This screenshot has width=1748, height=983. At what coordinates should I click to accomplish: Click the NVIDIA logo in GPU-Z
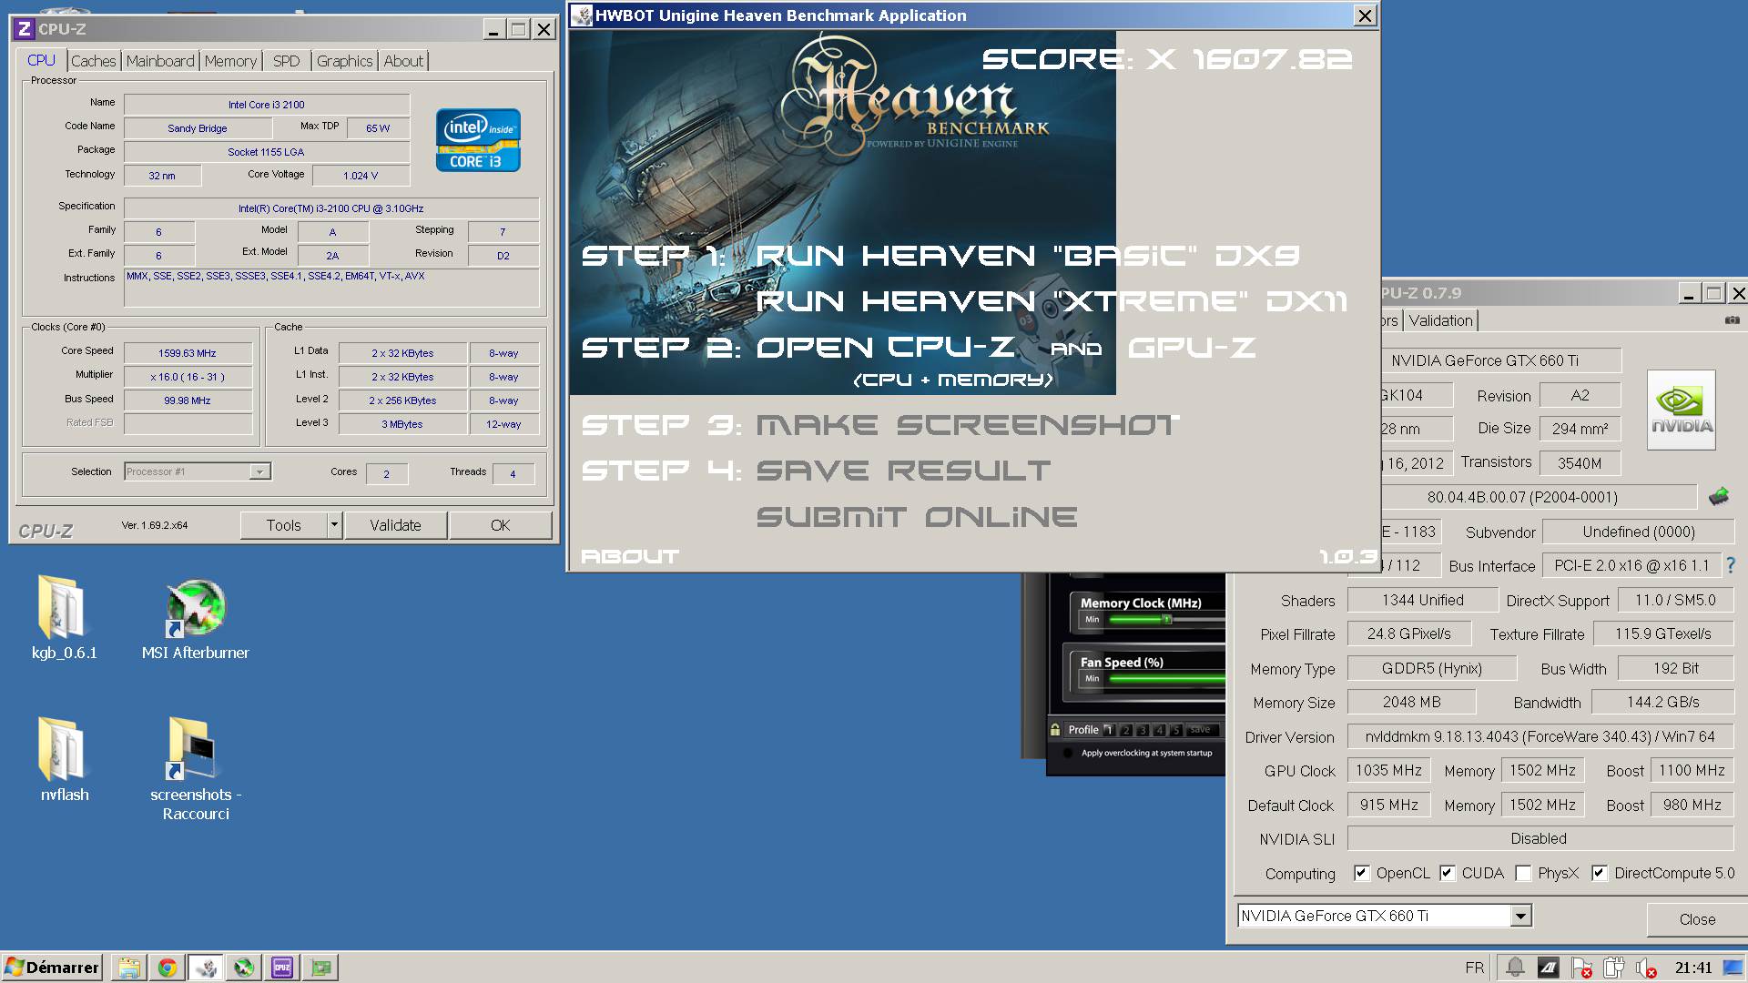[x=1682, y=410]
